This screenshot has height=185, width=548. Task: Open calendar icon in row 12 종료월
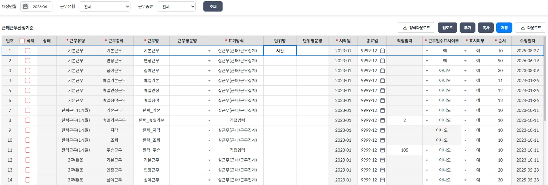(382, 160)
